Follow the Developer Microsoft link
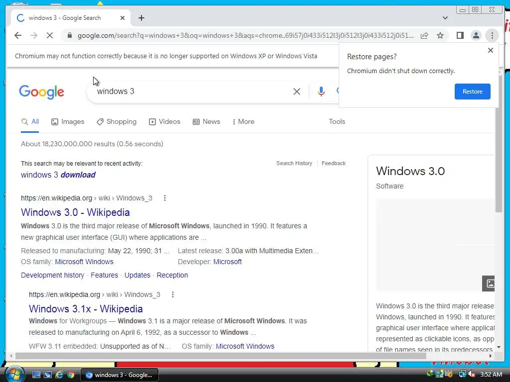Image resolution: width=510 pixels, height=382 pixels. tap(227, 262)
